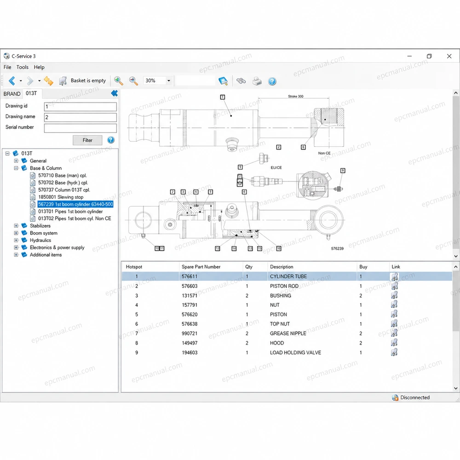
Task: Click hotspot 1 on the drawing
Action: (x=223, y=97)
